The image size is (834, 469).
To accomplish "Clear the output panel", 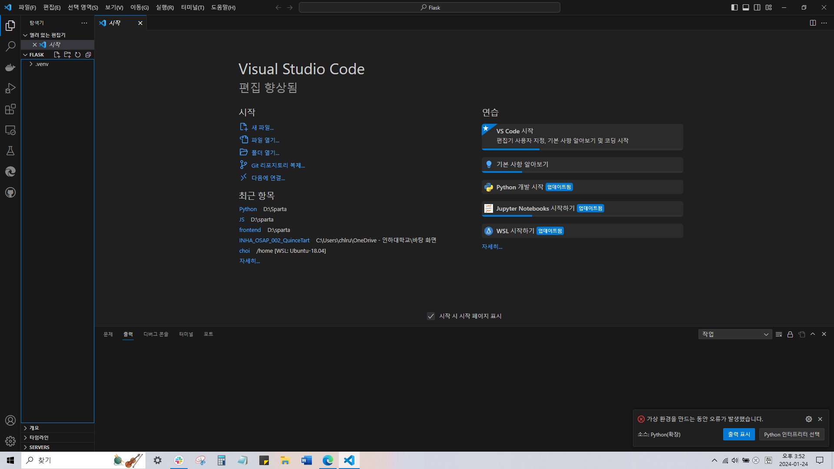I will pyautogui.click(x=779, y=334).
